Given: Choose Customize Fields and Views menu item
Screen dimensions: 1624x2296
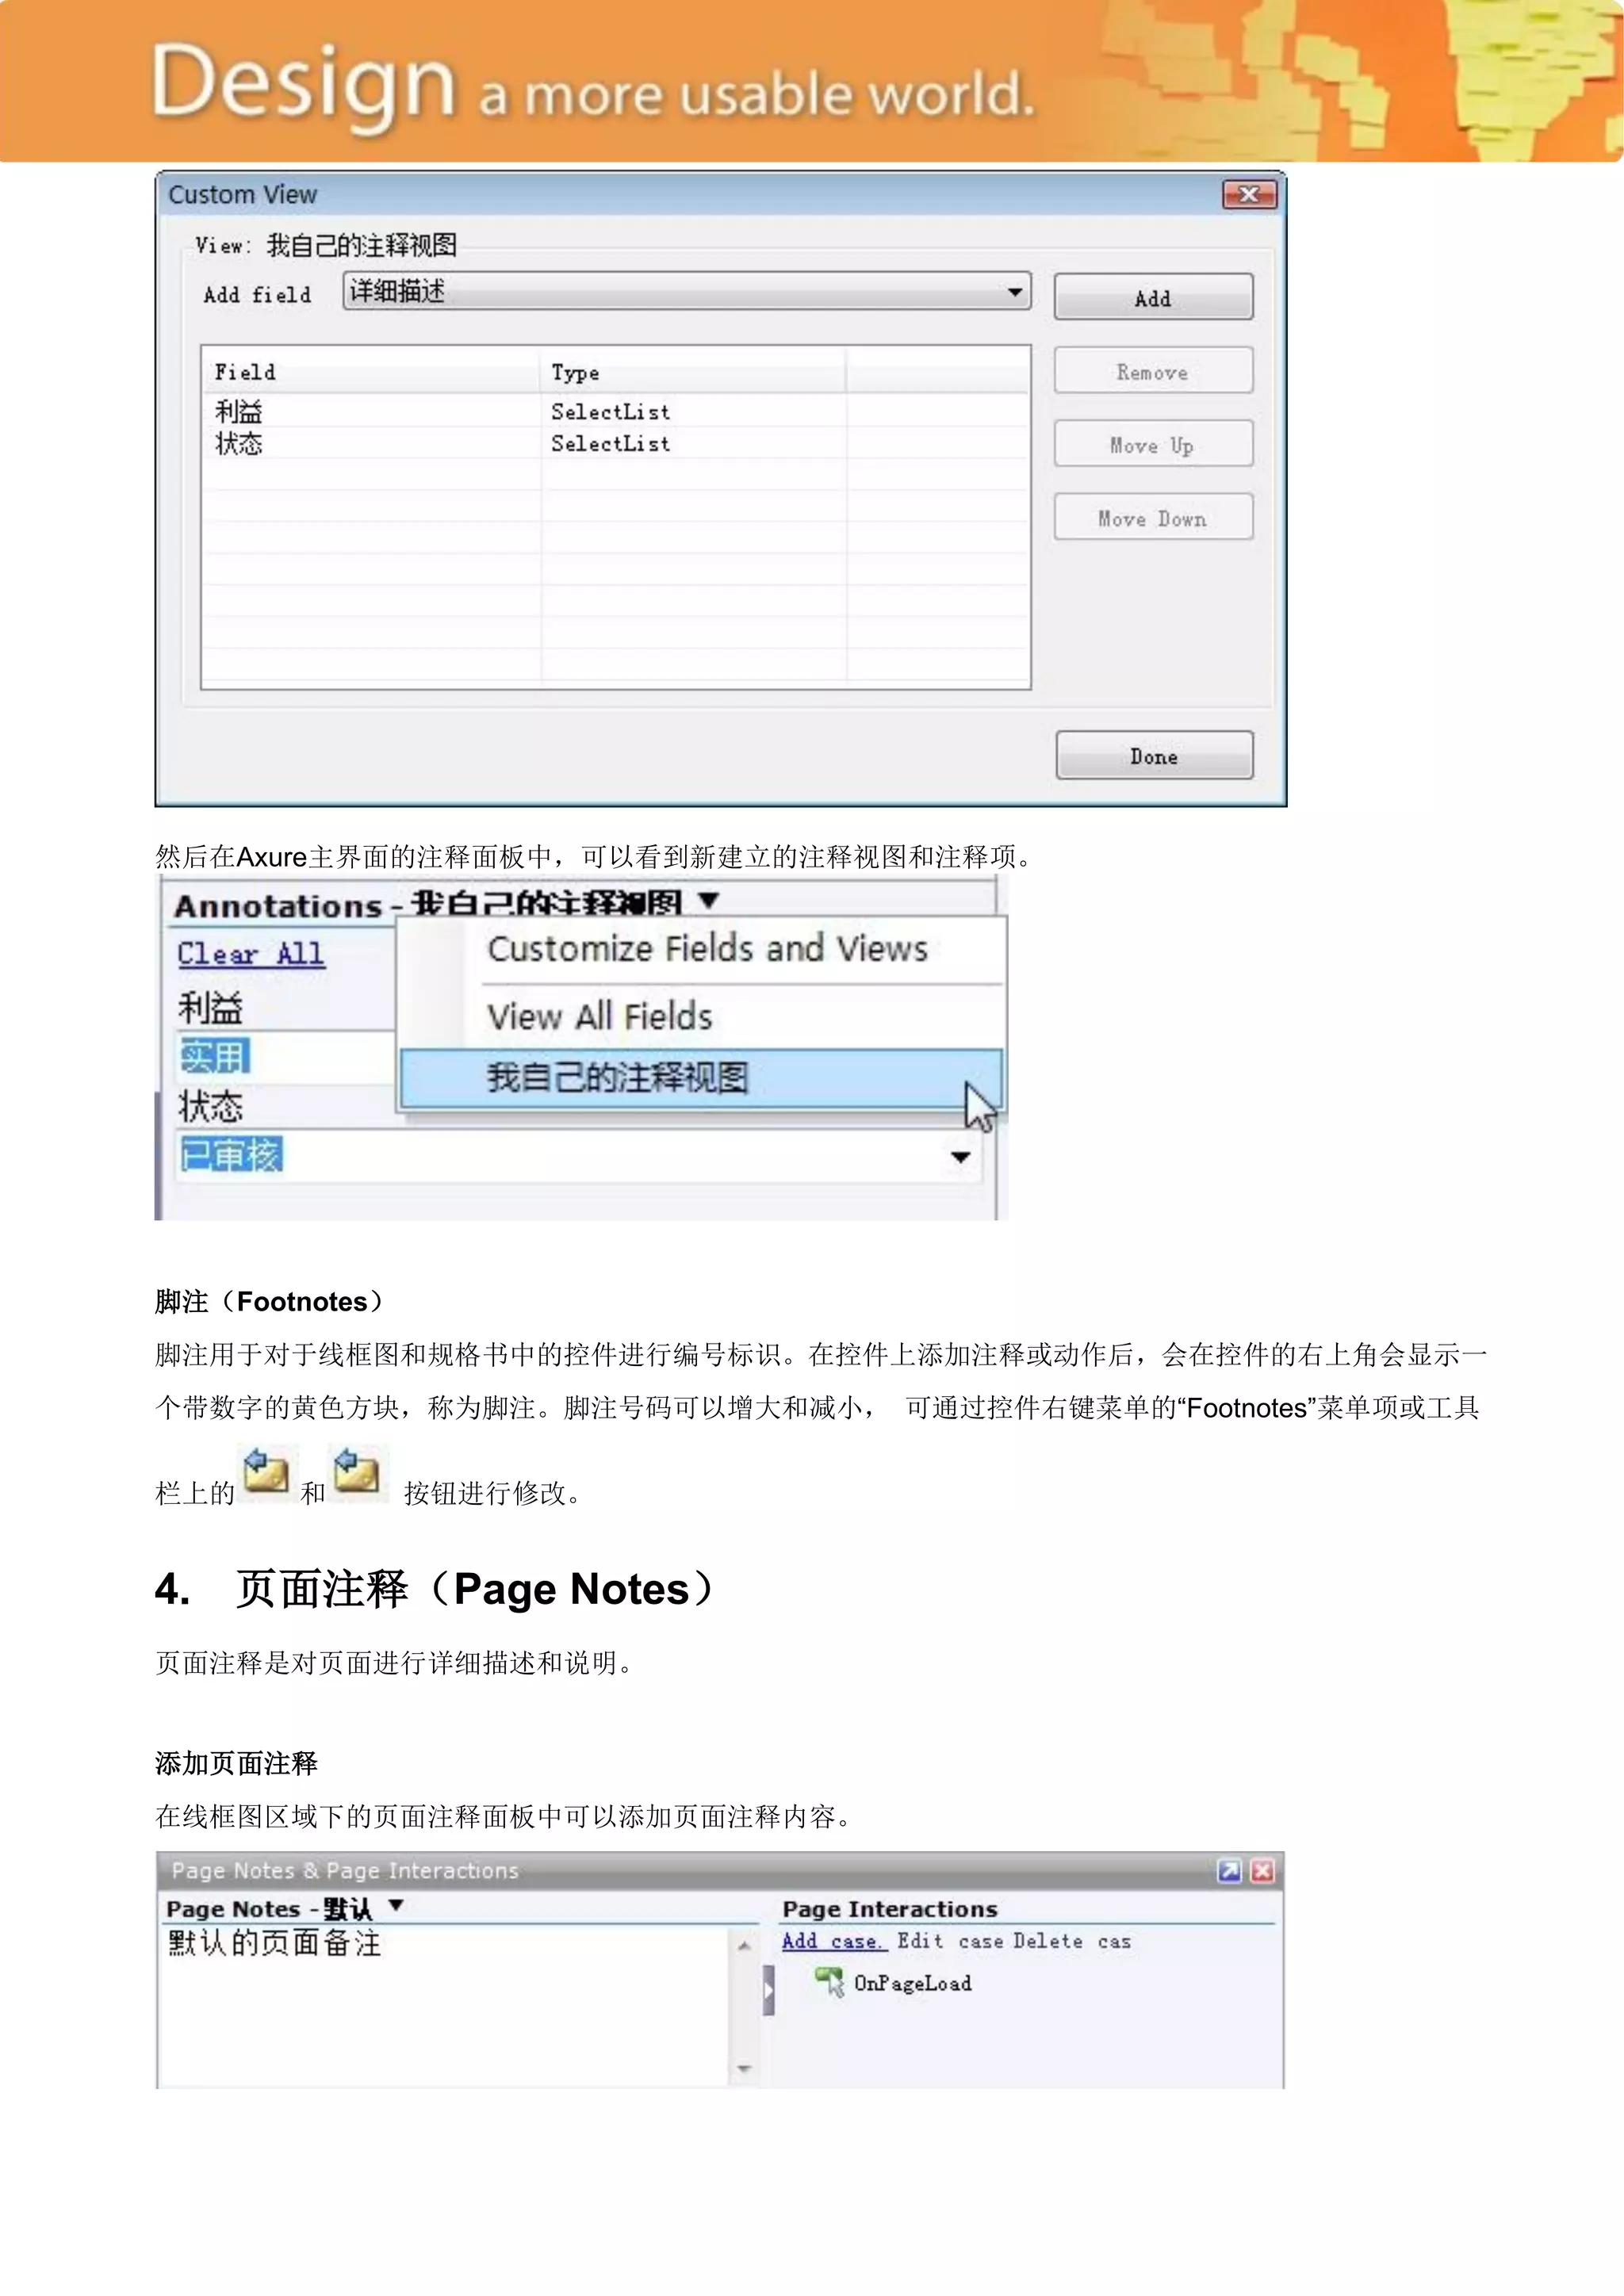Looking at the screenshot, I should [x=707, y=948].
